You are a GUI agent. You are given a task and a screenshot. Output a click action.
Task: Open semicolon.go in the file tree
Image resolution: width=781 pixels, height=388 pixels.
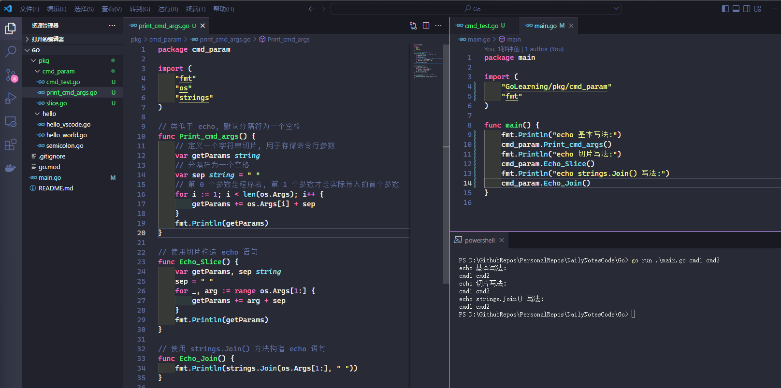coord(72,146)
